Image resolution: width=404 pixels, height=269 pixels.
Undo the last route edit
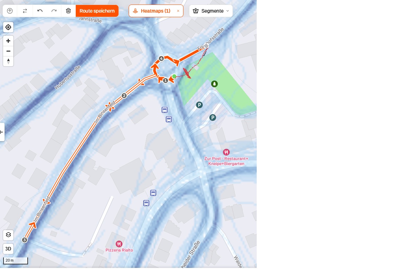click(40, 11)
